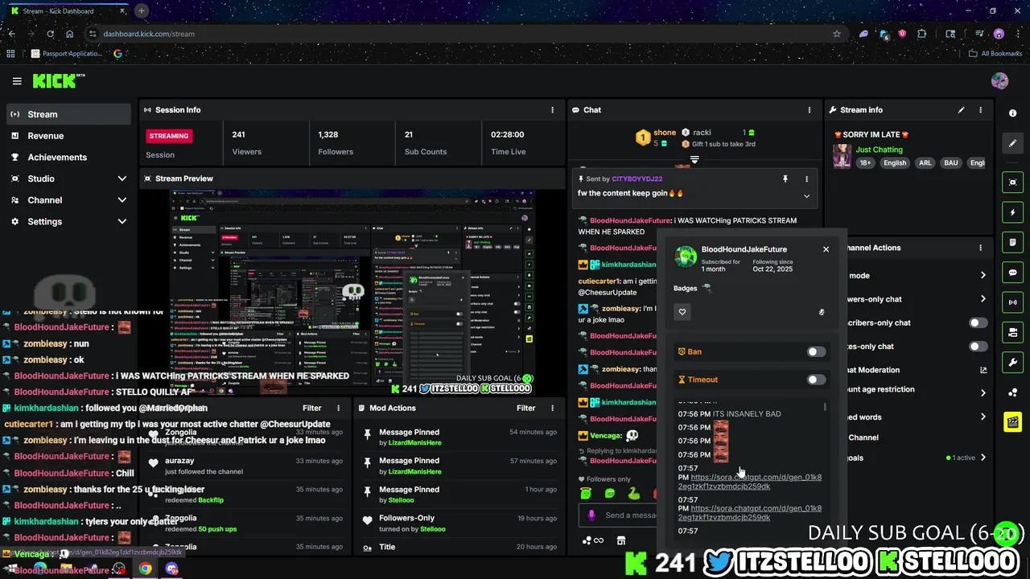This screenshot has width=1030, height=579.
Task: Open pinned message options menu
Action: pyautogui.click(x=806, y=179)
